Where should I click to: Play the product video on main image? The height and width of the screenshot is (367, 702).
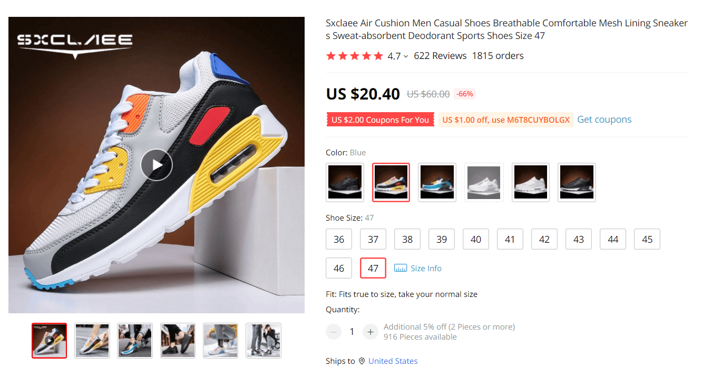tap(157, 165)
